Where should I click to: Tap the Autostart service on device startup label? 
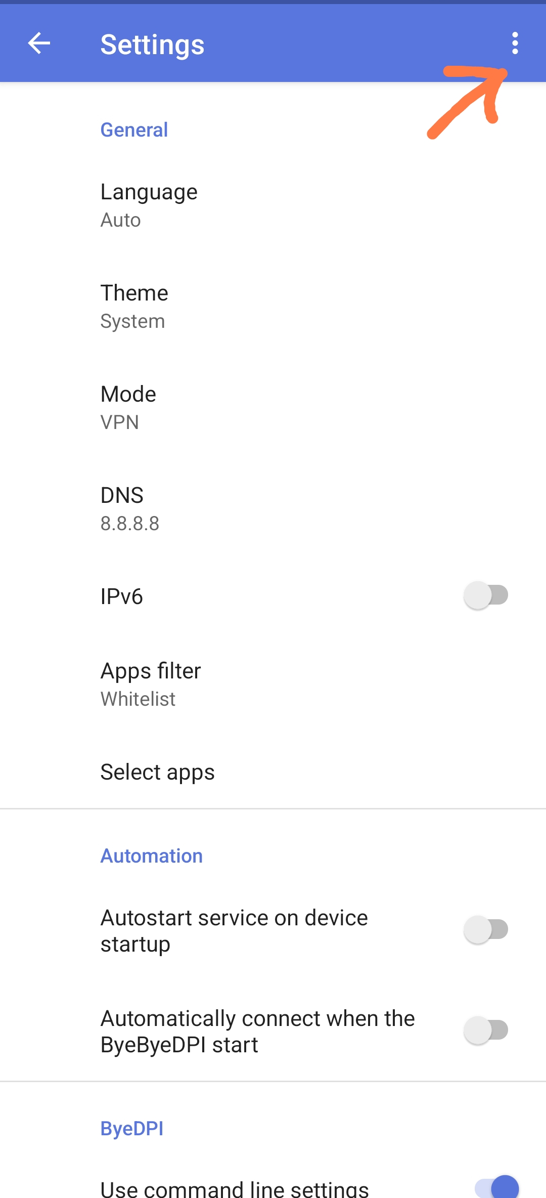234,930
